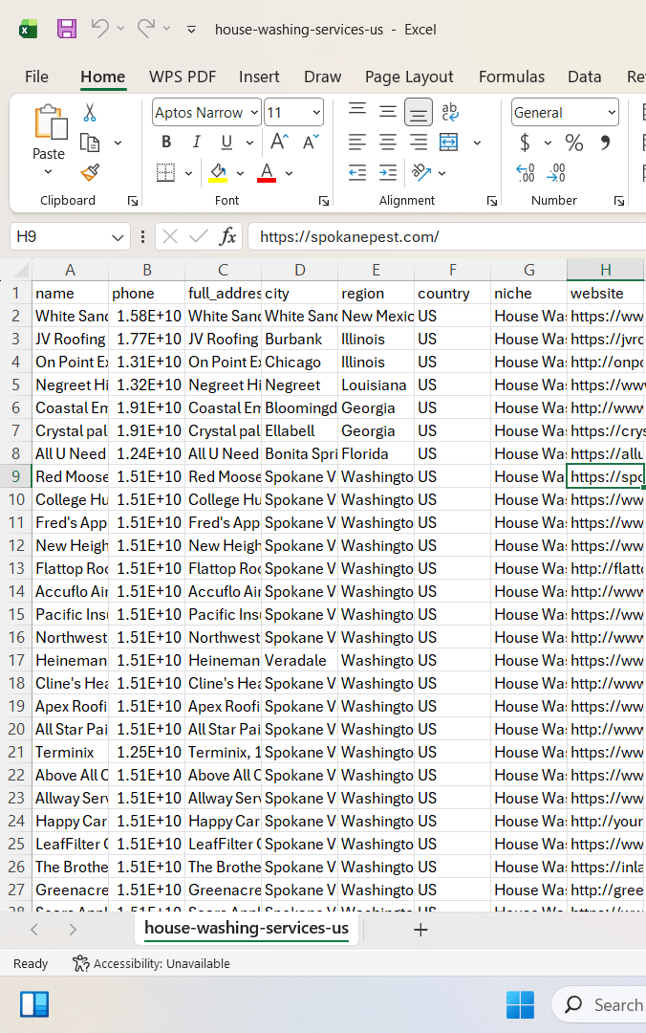Open borders dropdown arrow
Viewport: 646px width, 1033px height.
(x=188, y=173)
